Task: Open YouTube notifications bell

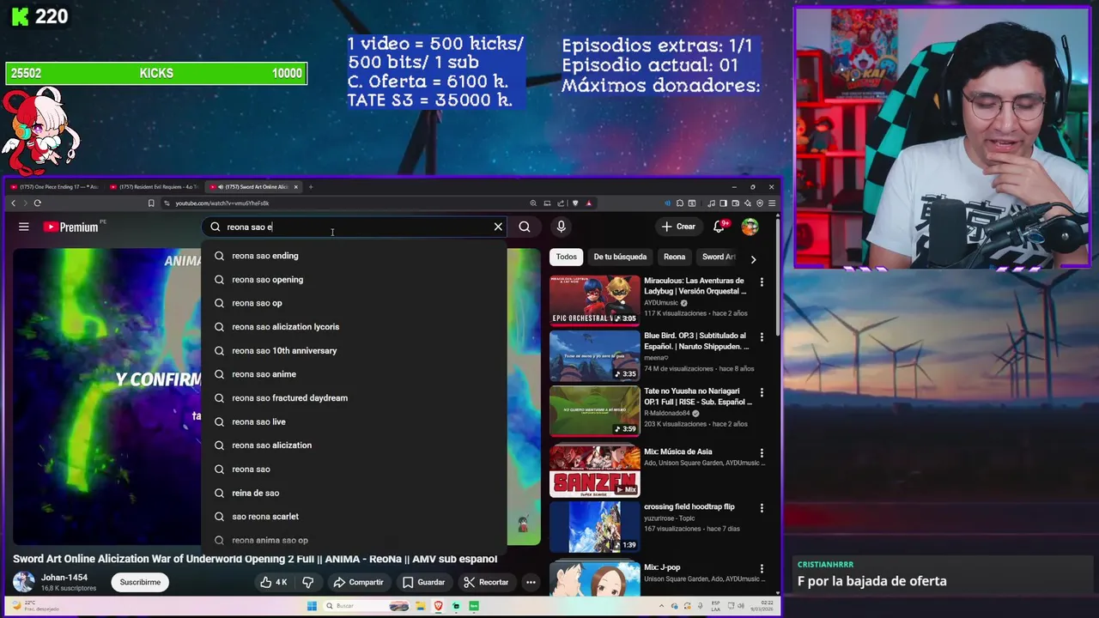Action: click(720, 227)
